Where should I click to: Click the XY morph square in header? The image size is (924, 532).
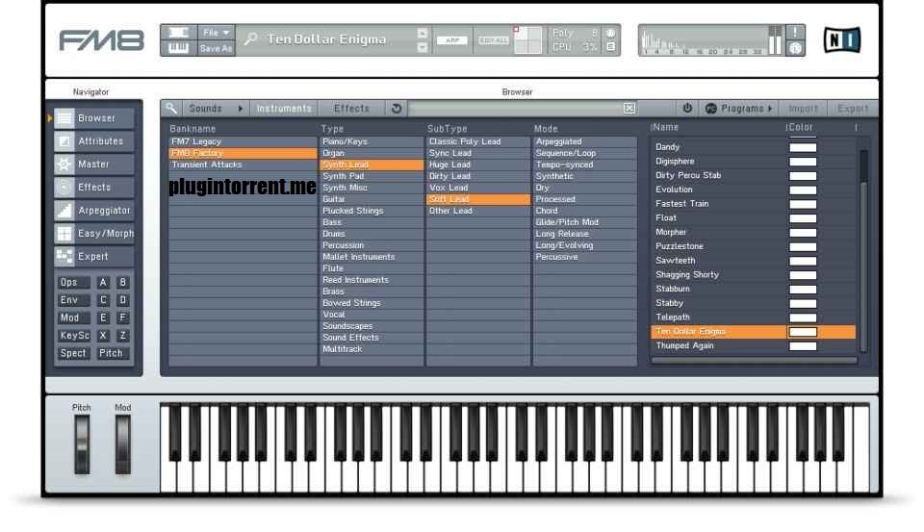point(528,40)
